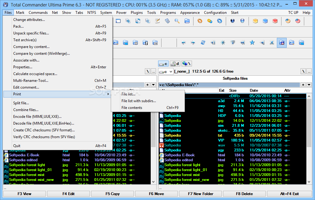This screenshot has height=200, width=315.
Task: Click the right panel parent '..' button
Action: [309, 71]
